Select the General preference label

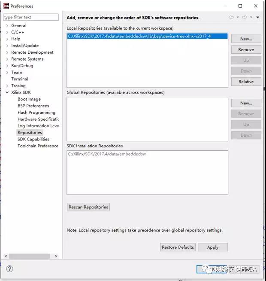click(x=18, y=26)
